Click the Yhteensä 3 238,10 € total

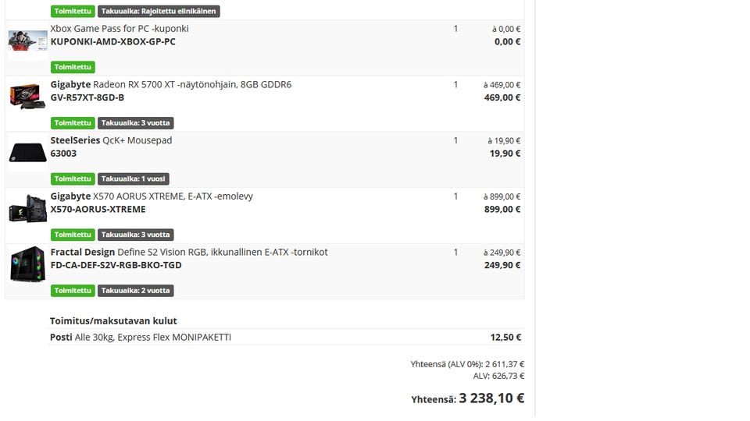click(467, 398)
